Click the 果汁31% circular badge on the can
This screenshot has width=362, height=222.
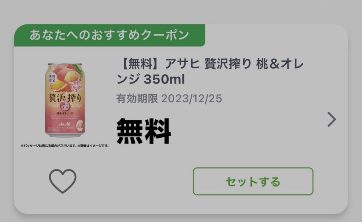[x=65, y=106]
